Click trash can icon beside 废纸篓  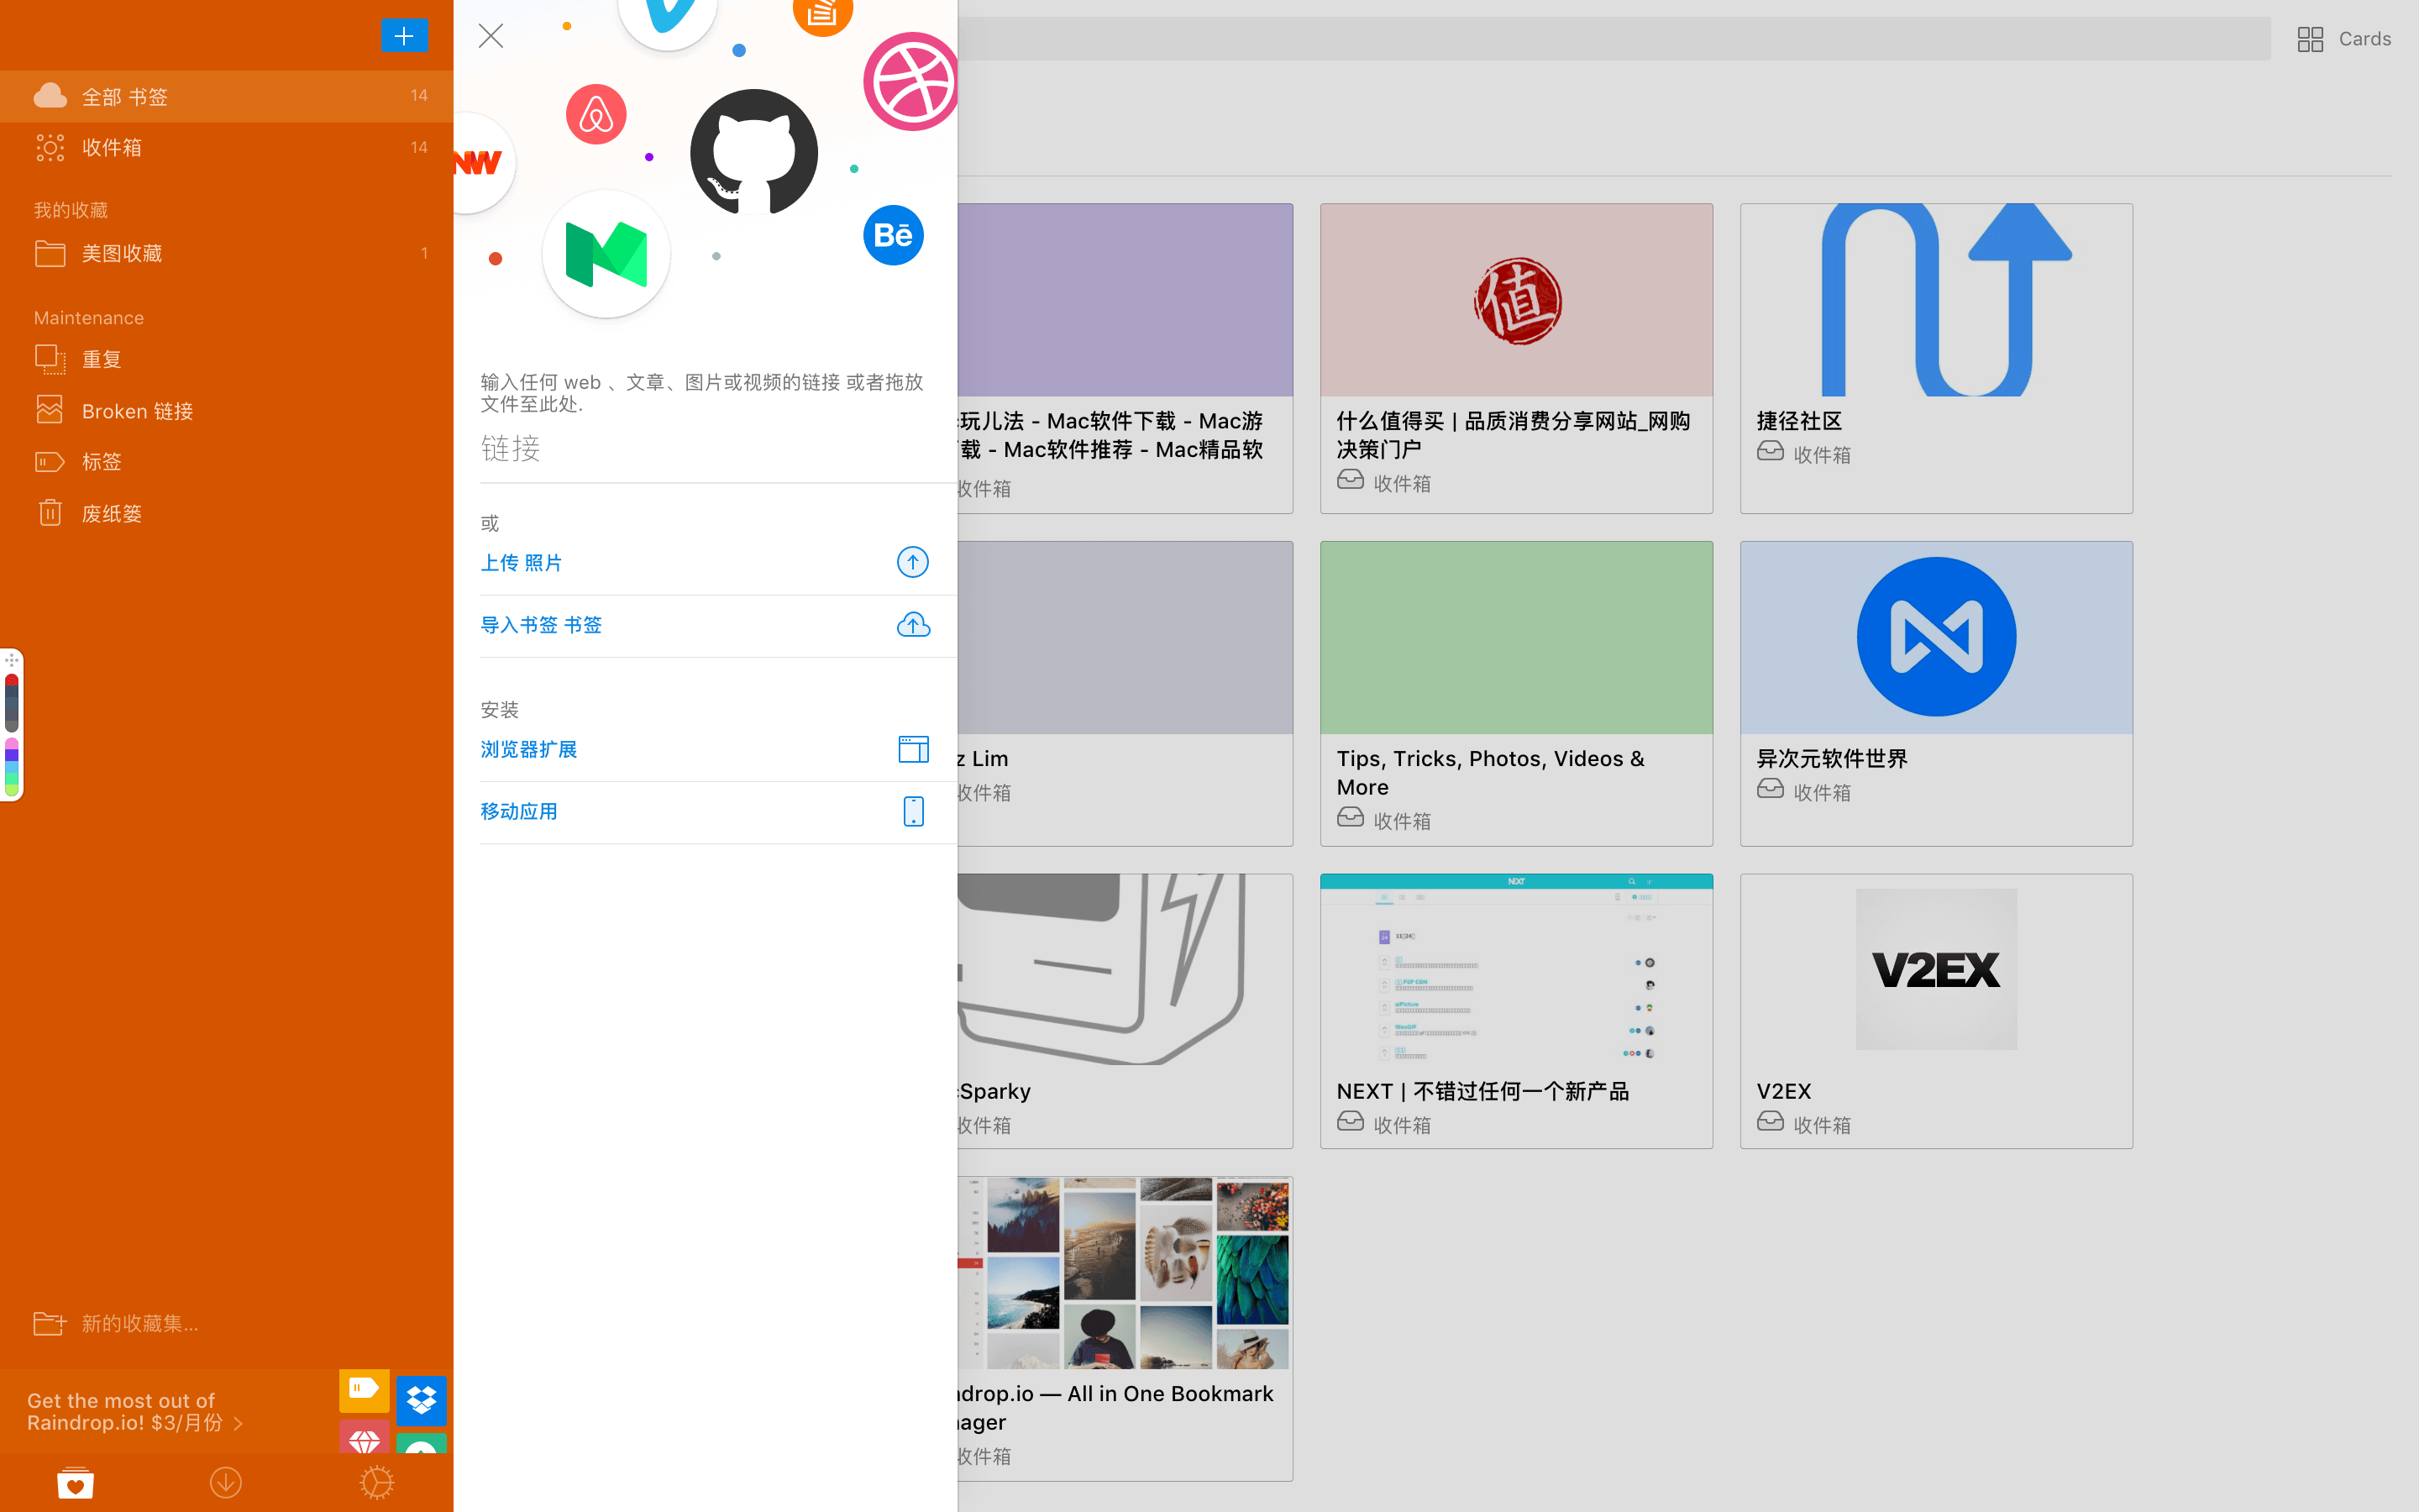point(50,513)
